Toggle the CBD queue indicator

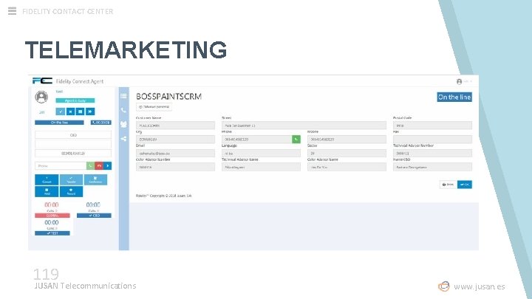(x=94, y=216)
